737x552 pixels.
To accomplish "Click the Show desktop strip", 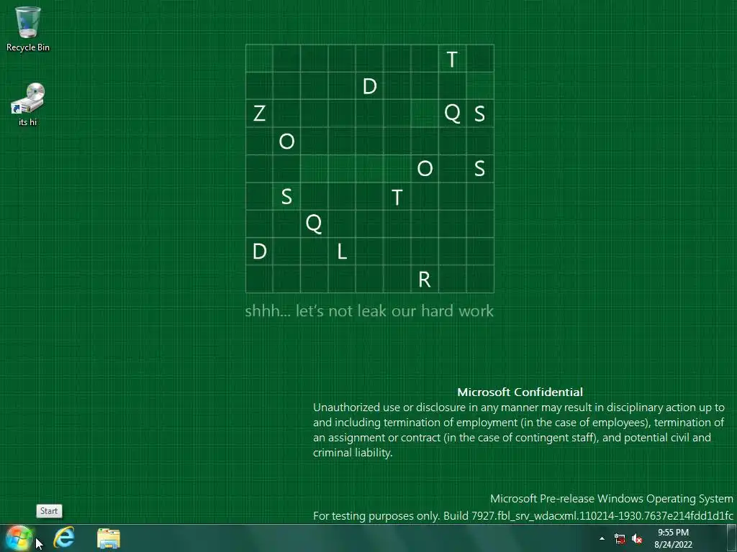I will pos(732,538).
